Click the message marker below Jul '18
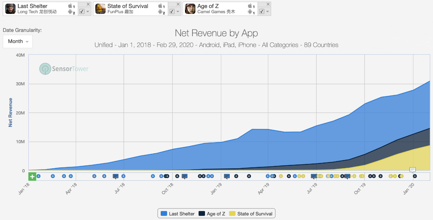Viewport: 433px width, 220px height. (116, 176)
